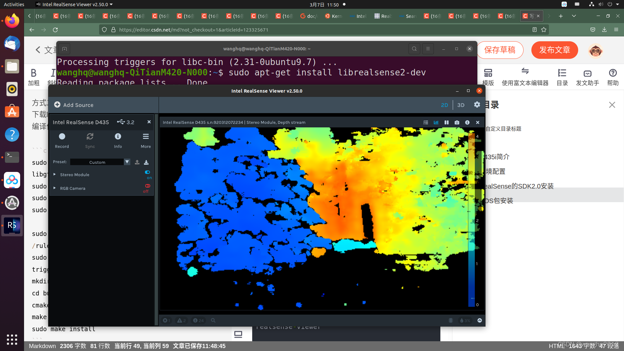Open 模版 template in CSDN toolbar

click(488, 77)
